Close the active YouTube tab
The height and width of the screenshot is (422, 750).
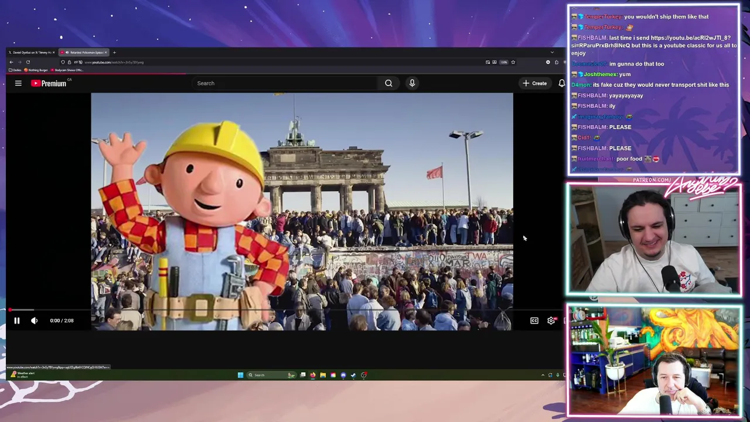click(x=105, y=53)
